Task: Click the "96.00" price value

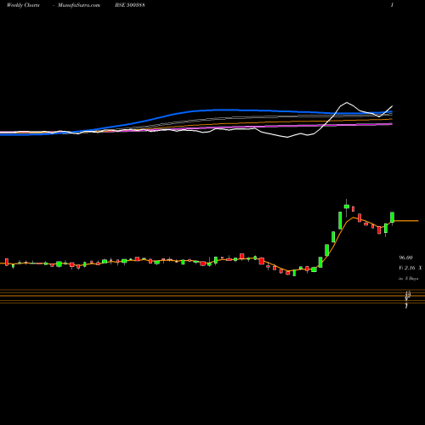Action: click(405, 258)
